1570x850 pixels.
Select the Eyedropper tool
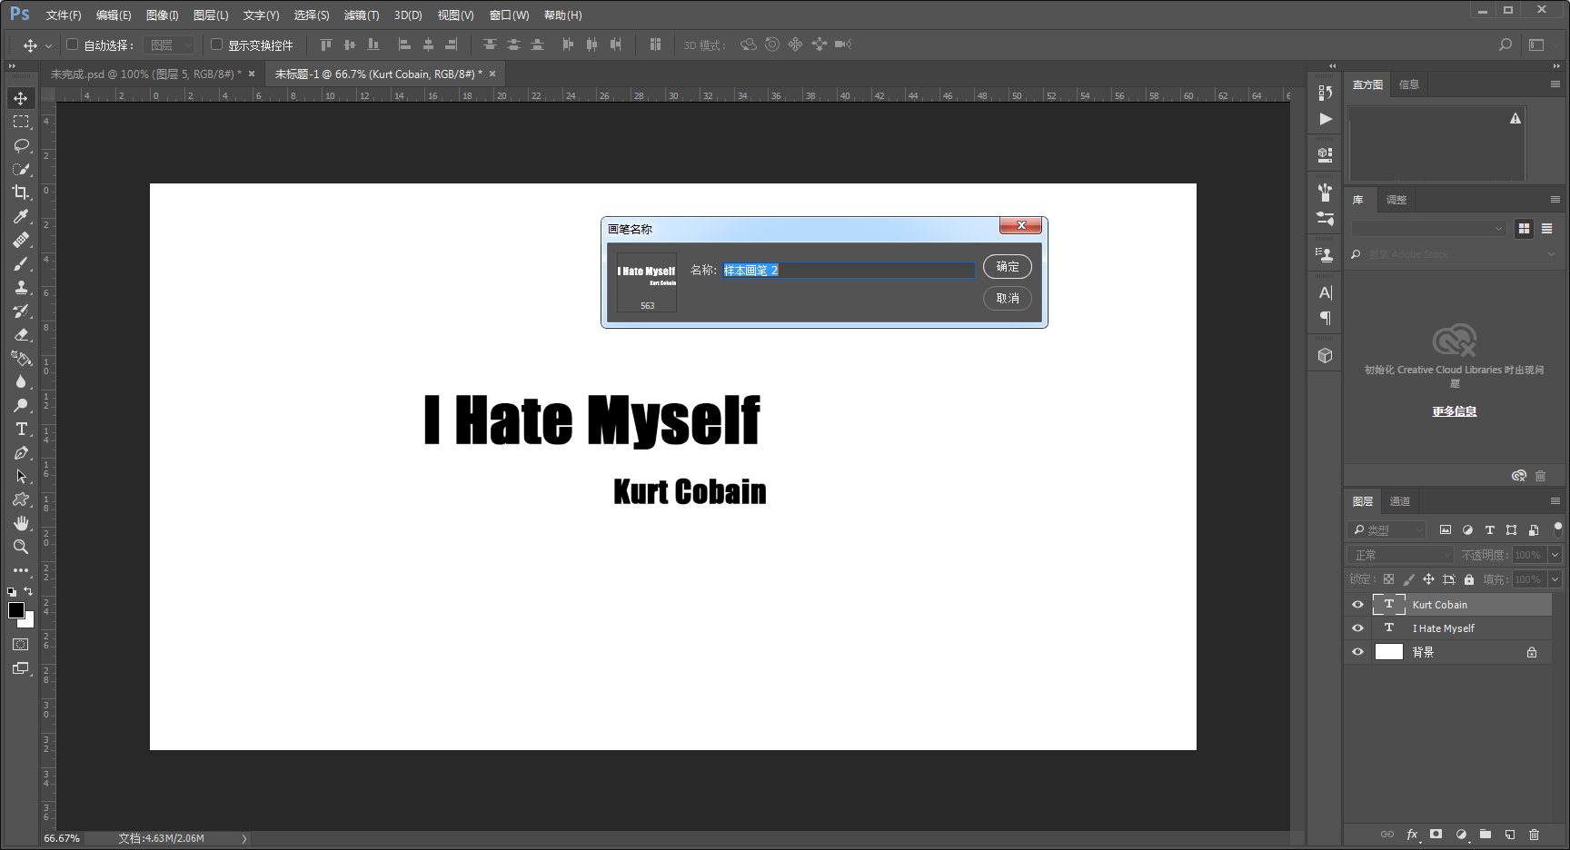[21, 216]
